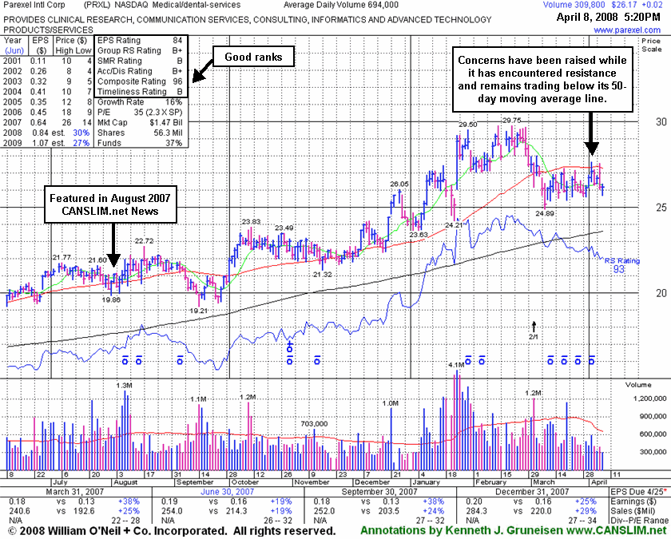Click the Growth Rate 16% row

click(140, 102)
